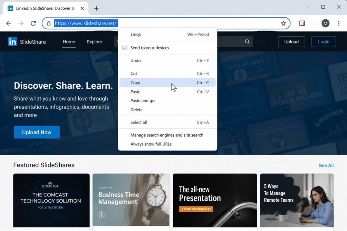
Task: Open the Chrome three-dot menu
Action: pos(339,23)
